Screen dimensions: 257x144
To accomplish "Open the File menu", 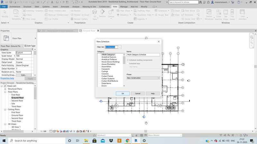I will click(4, 7).
